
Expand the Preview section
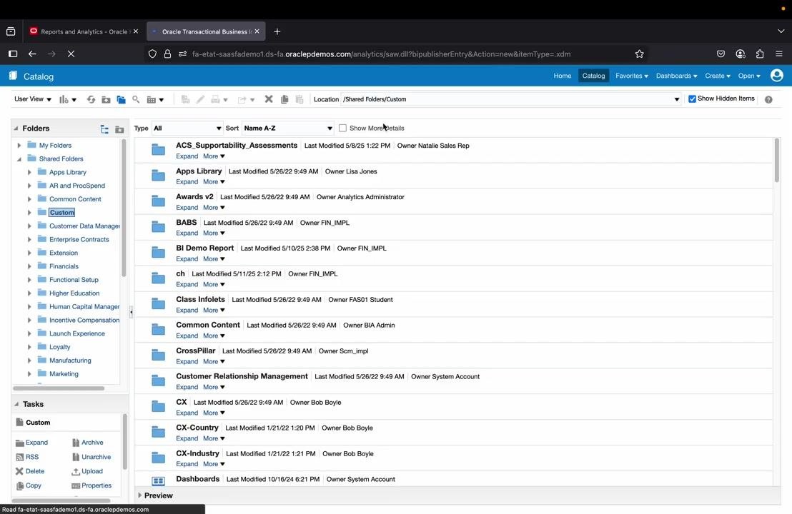[x=140, y=495]
